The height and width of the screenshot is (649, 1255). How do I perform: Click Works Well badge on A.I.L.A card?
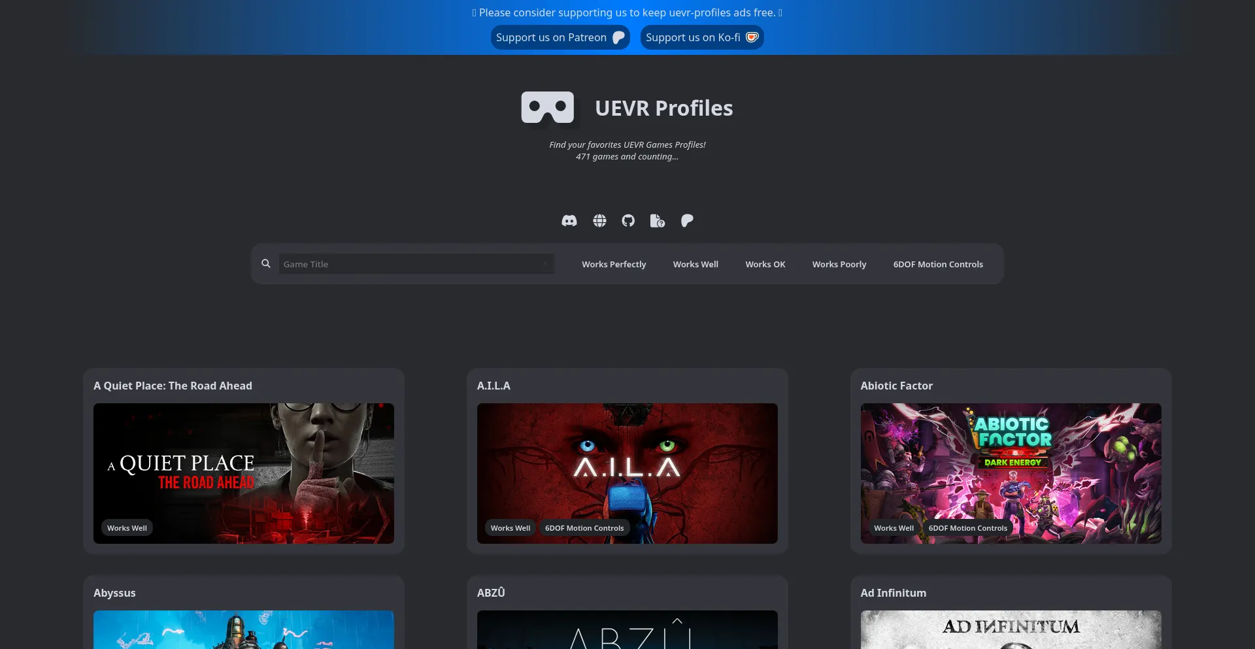(510, 528)
